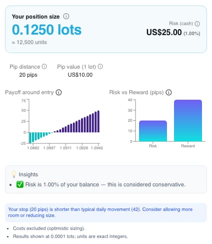Image resolution: width=212 pixels, height=244 pixels.
Task: Click the Risk (cash) info icon
Action: [197, 24]
